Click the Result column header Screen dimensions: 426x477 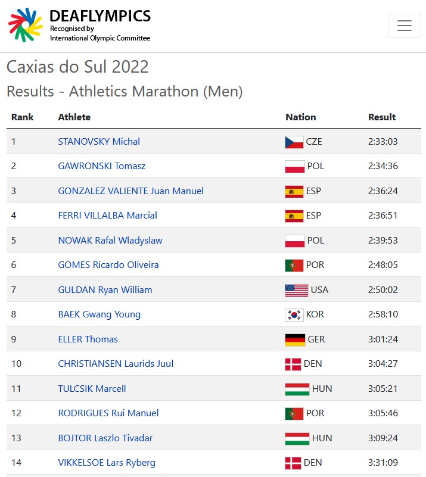coord(382,117)
